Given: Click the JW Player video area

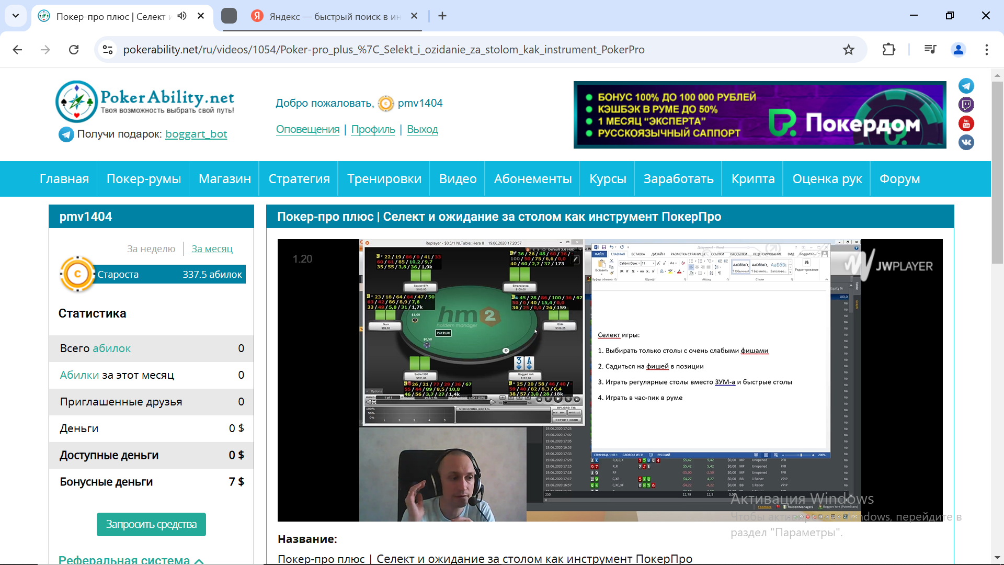Looking at the screenshot, I should [x=610, y=380].
